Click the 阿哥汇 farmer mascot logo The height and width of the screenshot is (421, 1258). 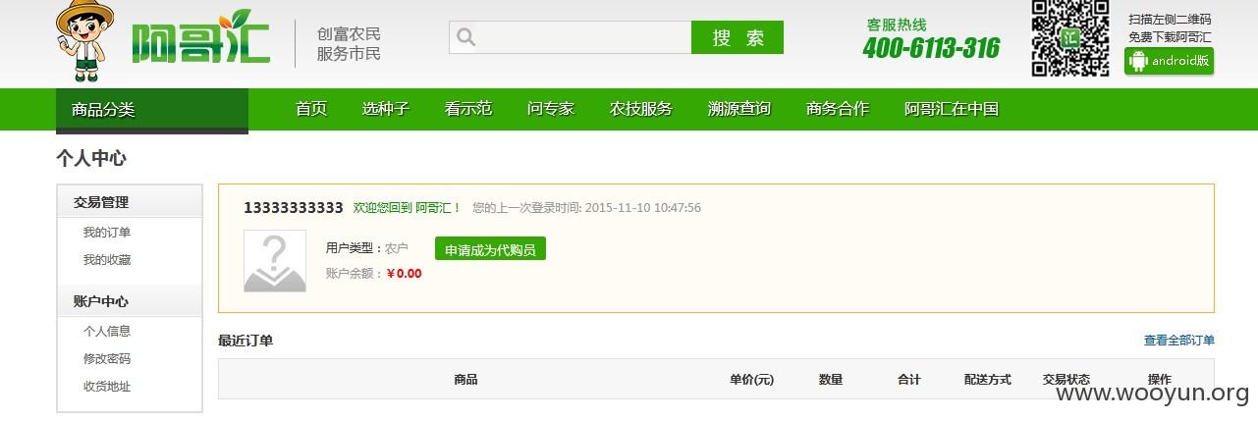84,41
